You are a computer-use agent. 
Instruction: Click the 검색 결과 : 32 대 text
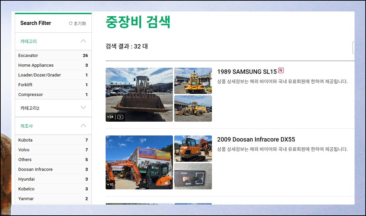[126, 46]
